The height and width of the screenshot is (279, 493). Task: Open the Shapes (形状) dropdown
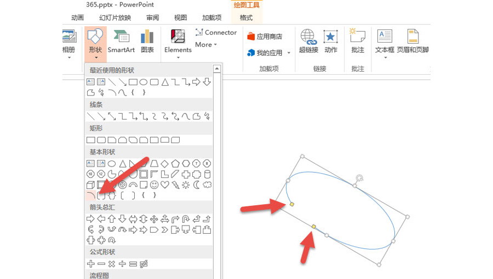point(95,43)
